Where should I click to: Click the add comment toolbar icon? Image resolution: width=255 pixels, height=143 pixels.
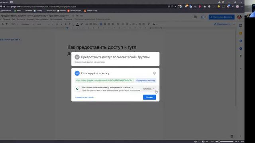click(x=90, y=24)
